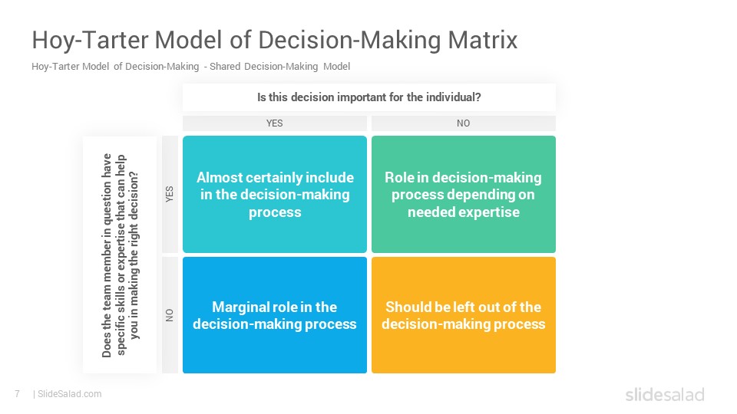Select the orange 'Should be left out' box
Screen dimensions: 737x414
[464, 315]
